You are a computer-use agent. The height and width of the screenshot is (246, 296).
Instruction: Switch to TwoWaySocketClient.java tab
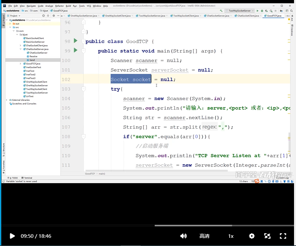(x=186, y=16)
